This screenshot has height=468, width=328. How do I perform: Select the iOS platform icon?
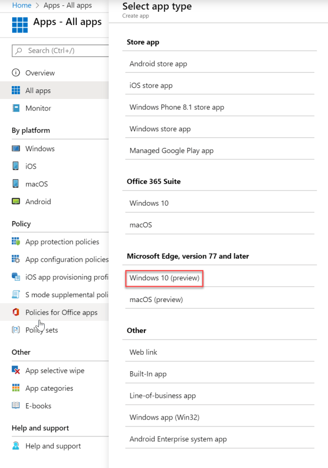(x=16, y=166)
